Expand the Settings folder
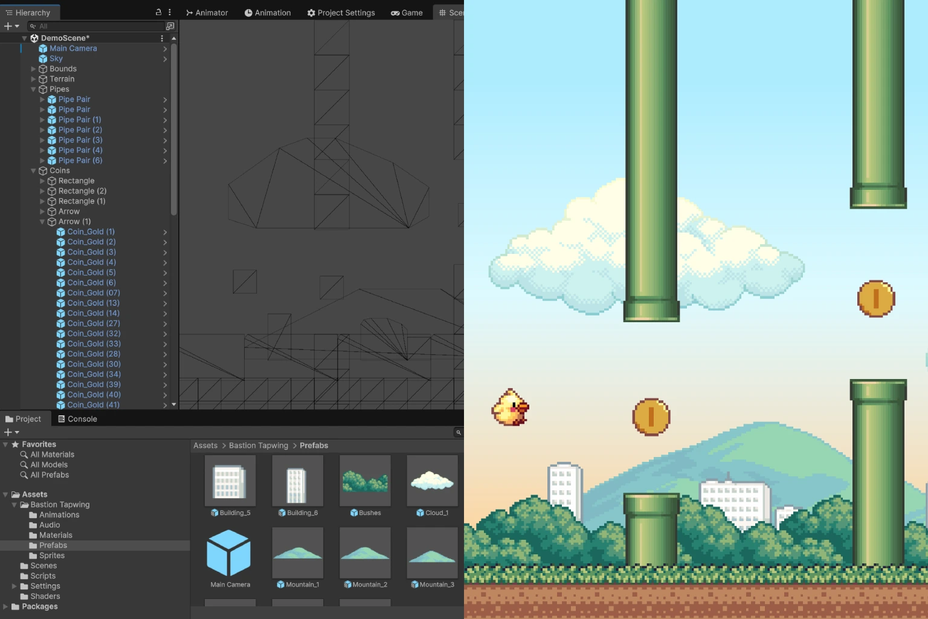Viewport: 928px width, 619px height. pyautogui.click(x=14, y=586)
